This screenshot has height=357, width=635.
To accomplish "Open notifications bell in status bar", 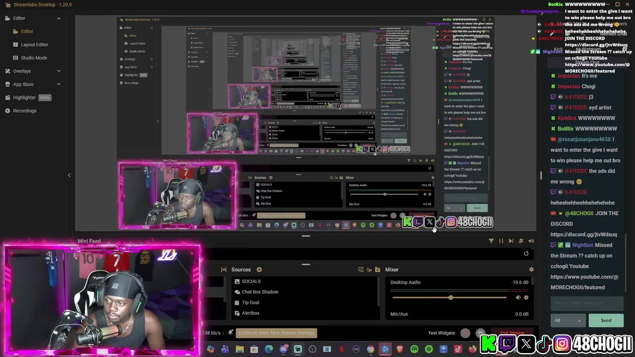I will coord(230,333).
